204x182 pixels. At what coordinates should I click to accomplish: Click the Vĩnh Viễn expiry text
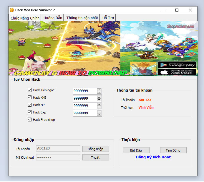pyautogui.click(x=146, y=108)
